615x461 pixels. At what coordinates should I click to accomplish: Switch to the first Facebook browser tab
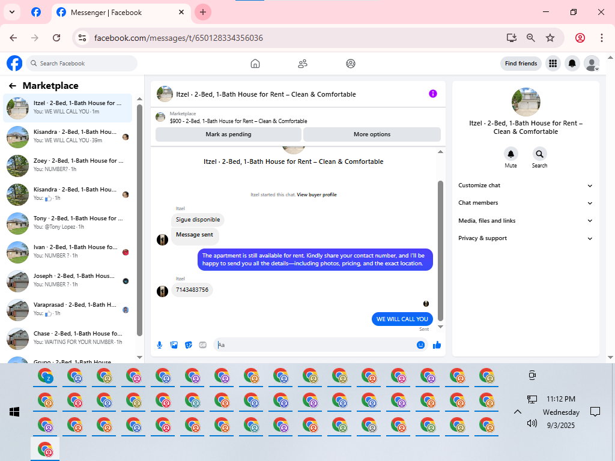(36, 12)
